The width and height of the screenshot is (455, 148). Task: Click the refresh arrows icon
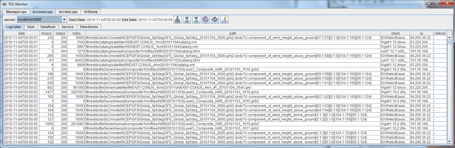tap(215, 20)
